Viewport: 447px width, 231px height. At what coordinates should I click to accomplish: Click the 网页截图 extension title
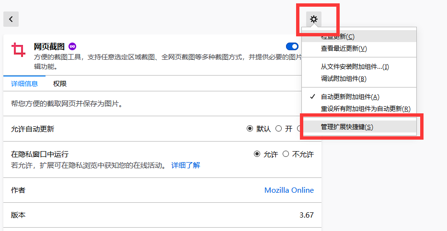click(49, 46)
